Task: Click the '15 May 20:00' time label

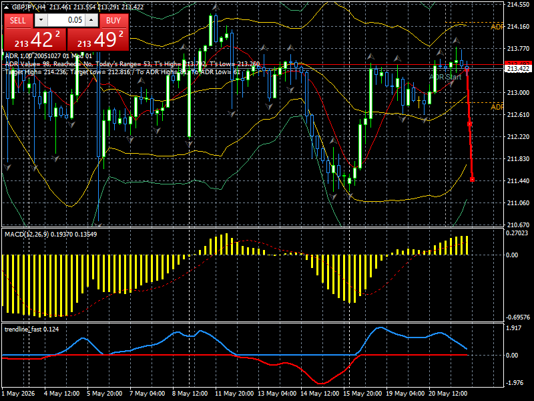Action: (x=362, y=394)
